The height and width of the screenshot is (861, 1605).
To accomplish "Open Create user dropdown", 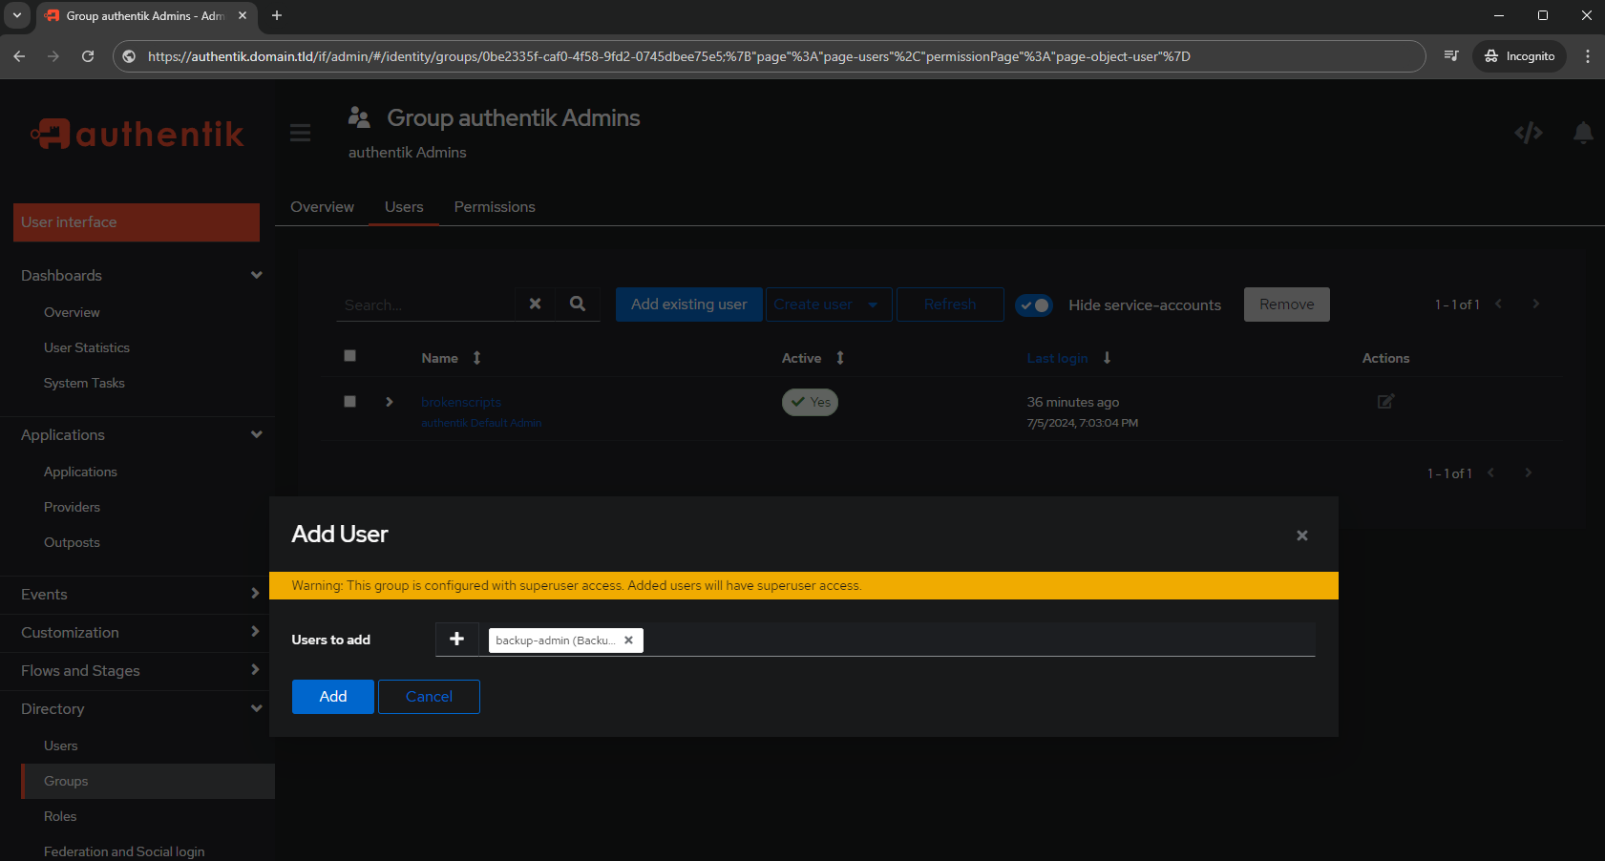I will 829,304.
